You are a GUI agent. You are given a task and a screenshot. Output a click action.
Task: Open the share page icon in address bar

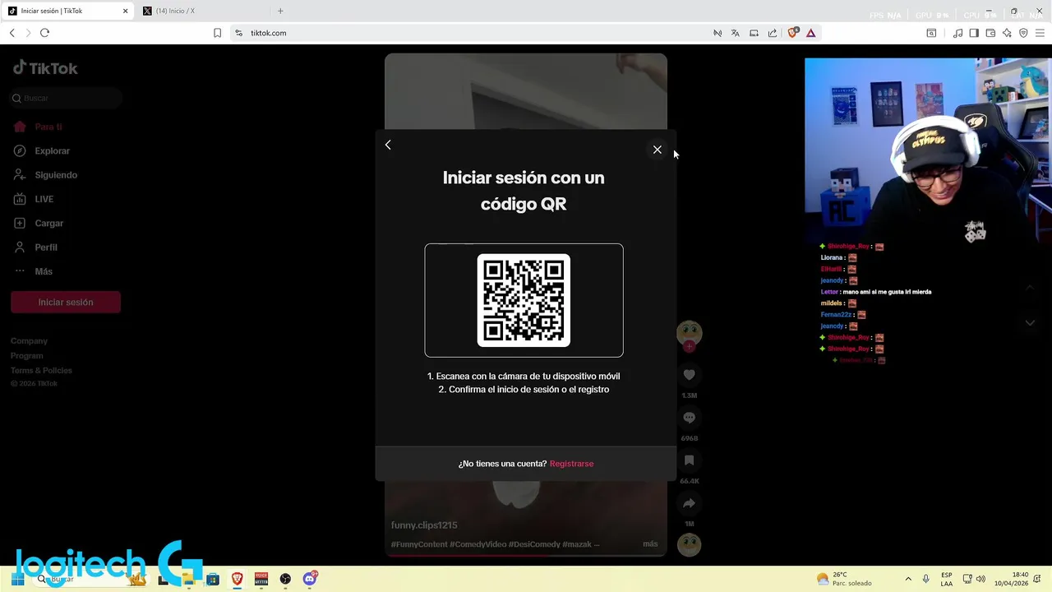773,33
